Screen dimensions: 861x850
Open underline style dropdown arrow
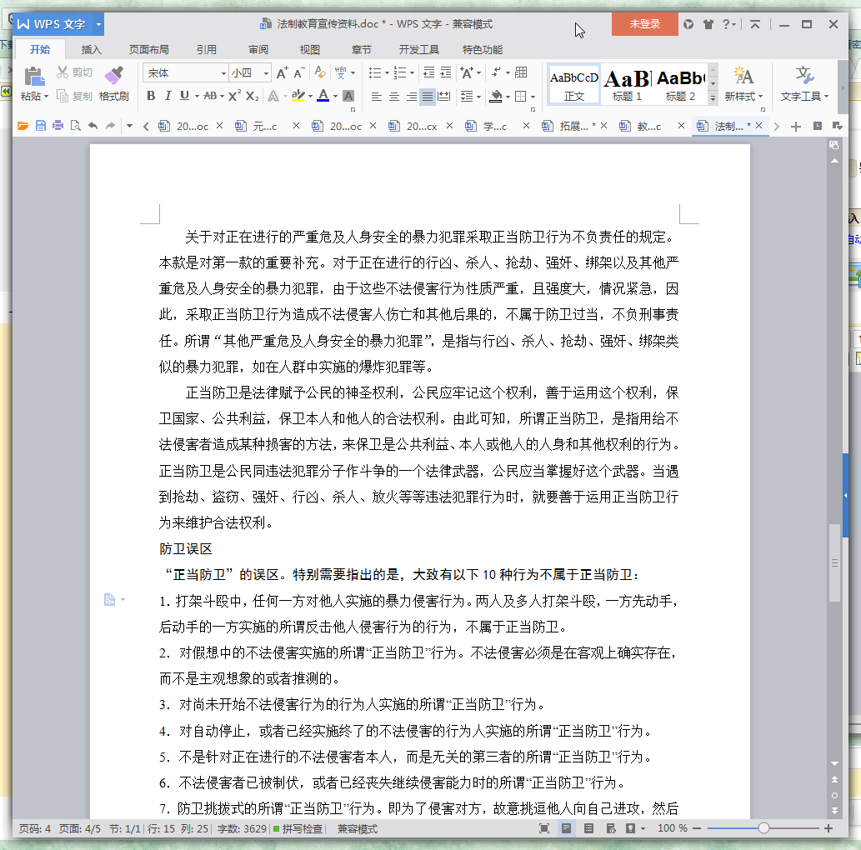[197, 97]
